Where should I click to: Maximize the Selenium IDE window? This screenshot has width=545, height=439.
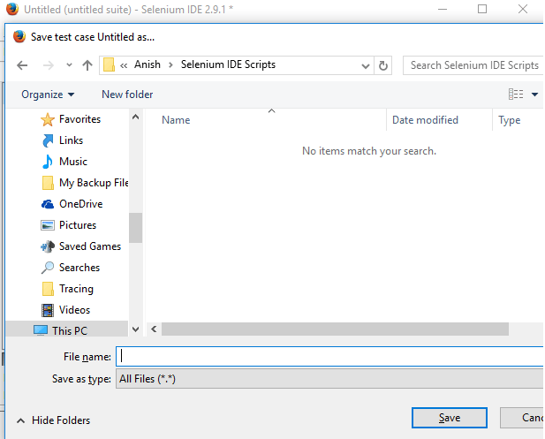482,10
